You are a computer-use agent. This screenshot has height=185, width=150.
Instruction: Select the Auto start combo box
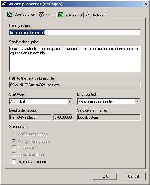click(x=41, y=101)
